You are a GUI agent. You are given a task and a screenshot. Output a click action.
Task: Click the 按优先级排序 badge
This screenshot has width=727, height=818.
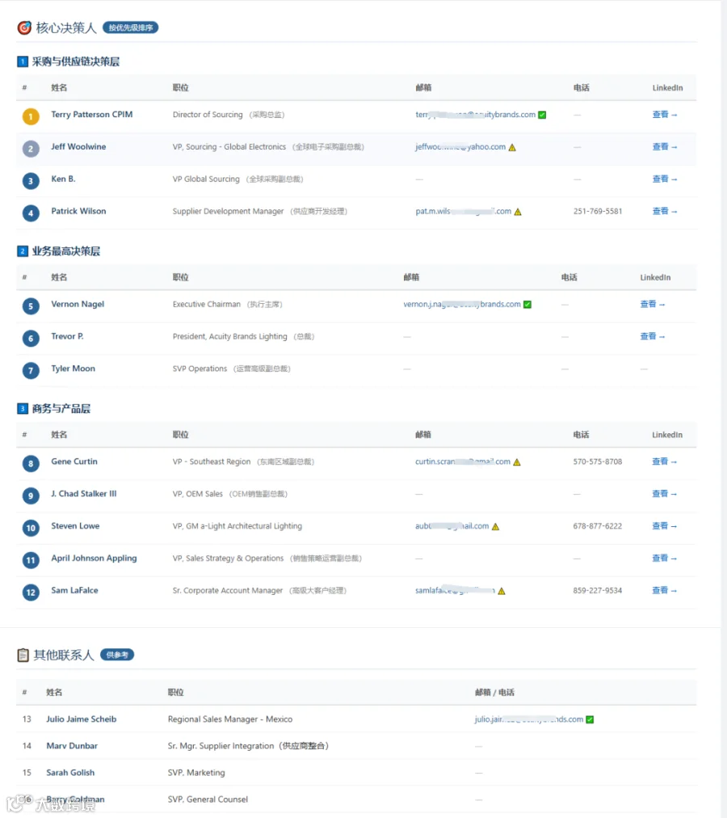pyautogui.click(x=130, y=27)
